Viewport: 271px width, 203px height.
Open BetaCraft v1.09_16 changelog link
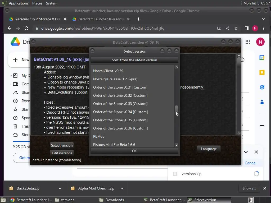53,59
